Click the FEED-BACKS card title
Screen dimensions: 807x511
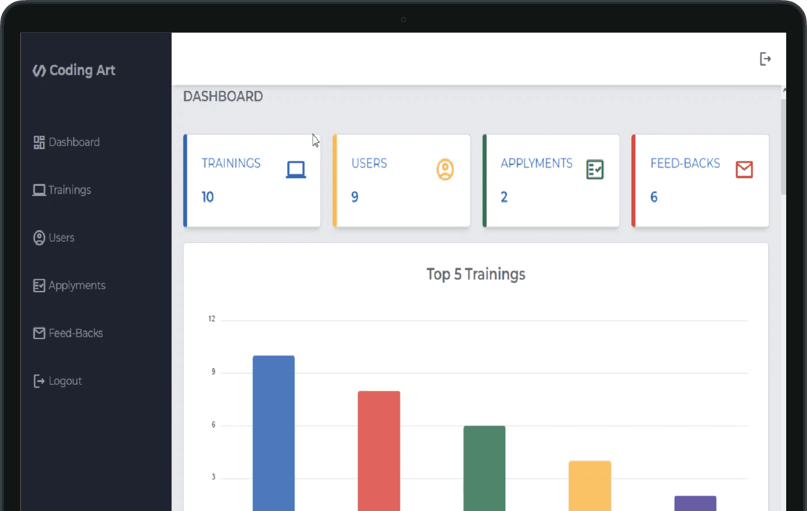click(x=685, y=163)
